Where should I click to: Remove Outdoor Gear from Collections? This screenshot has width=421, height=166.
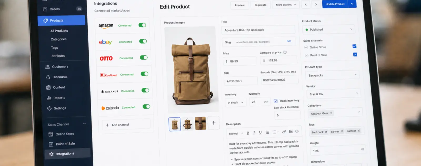(x=331, y=113)
